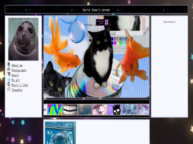Click the seal profile picture
The width and height of the screenshot is (193, 144).
[23, 39]
